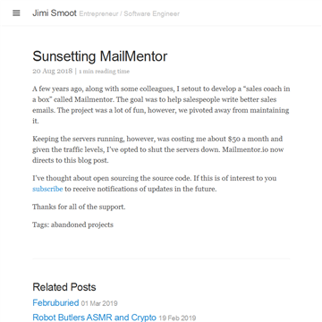This screenshot has height=322, width=322.
Task: Go to Jimi Smoot home page
Action: click(55, 13)
